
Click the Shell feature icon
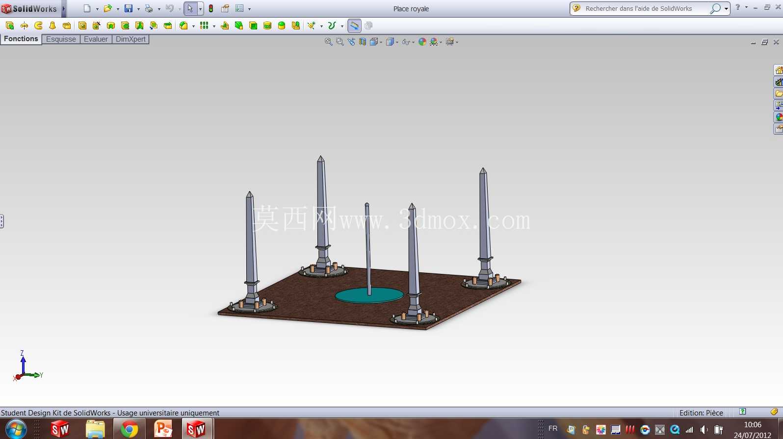pos(253,25)
